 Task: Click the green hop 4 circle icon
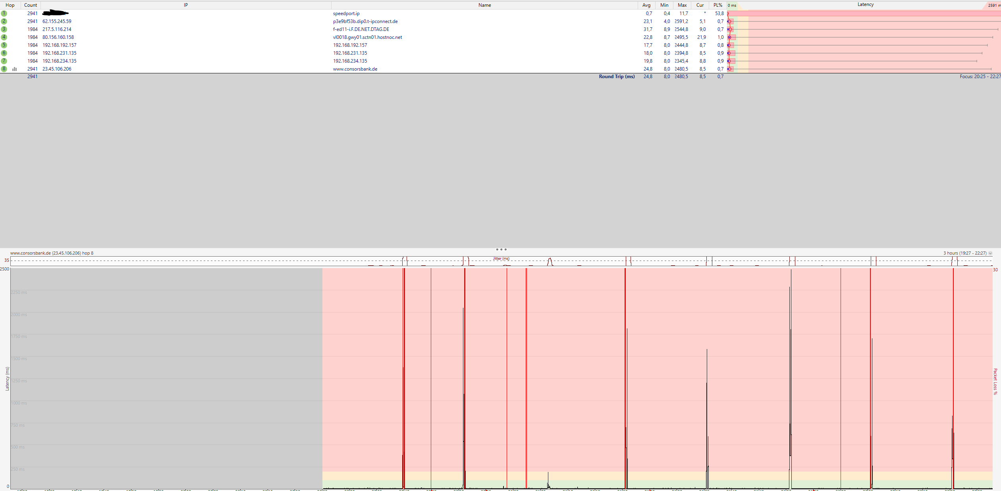[x=4, y=37]
